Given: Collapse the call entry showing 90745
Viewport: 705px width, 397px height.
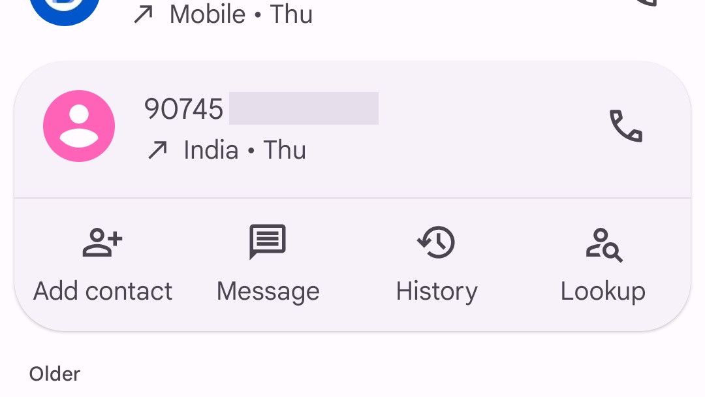Looking at the screenshot, I should [352, 129].
